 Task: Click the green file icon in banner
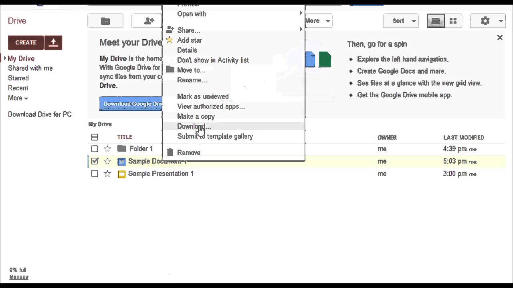[x=325, y=60]
